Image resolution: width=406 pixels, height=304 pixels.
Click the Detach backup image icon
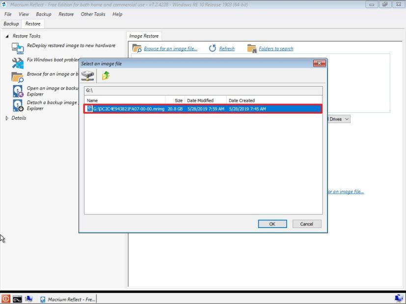(18, 104)
